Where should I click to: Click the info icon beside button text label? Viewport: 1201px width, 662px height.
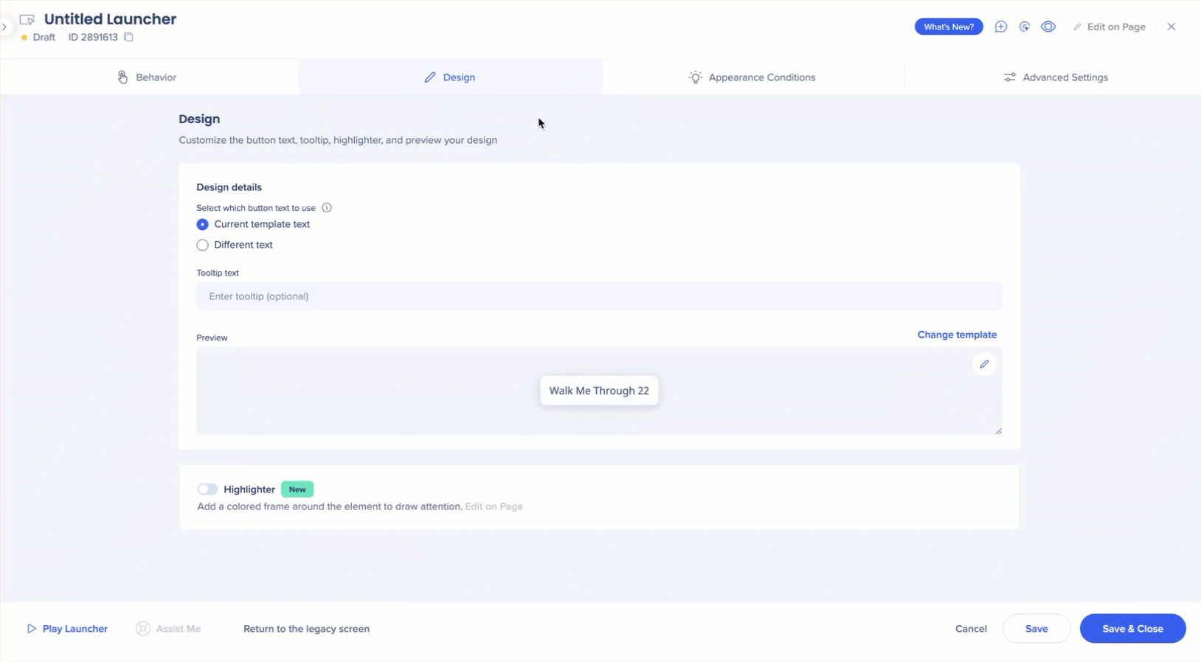click(327, 208)
